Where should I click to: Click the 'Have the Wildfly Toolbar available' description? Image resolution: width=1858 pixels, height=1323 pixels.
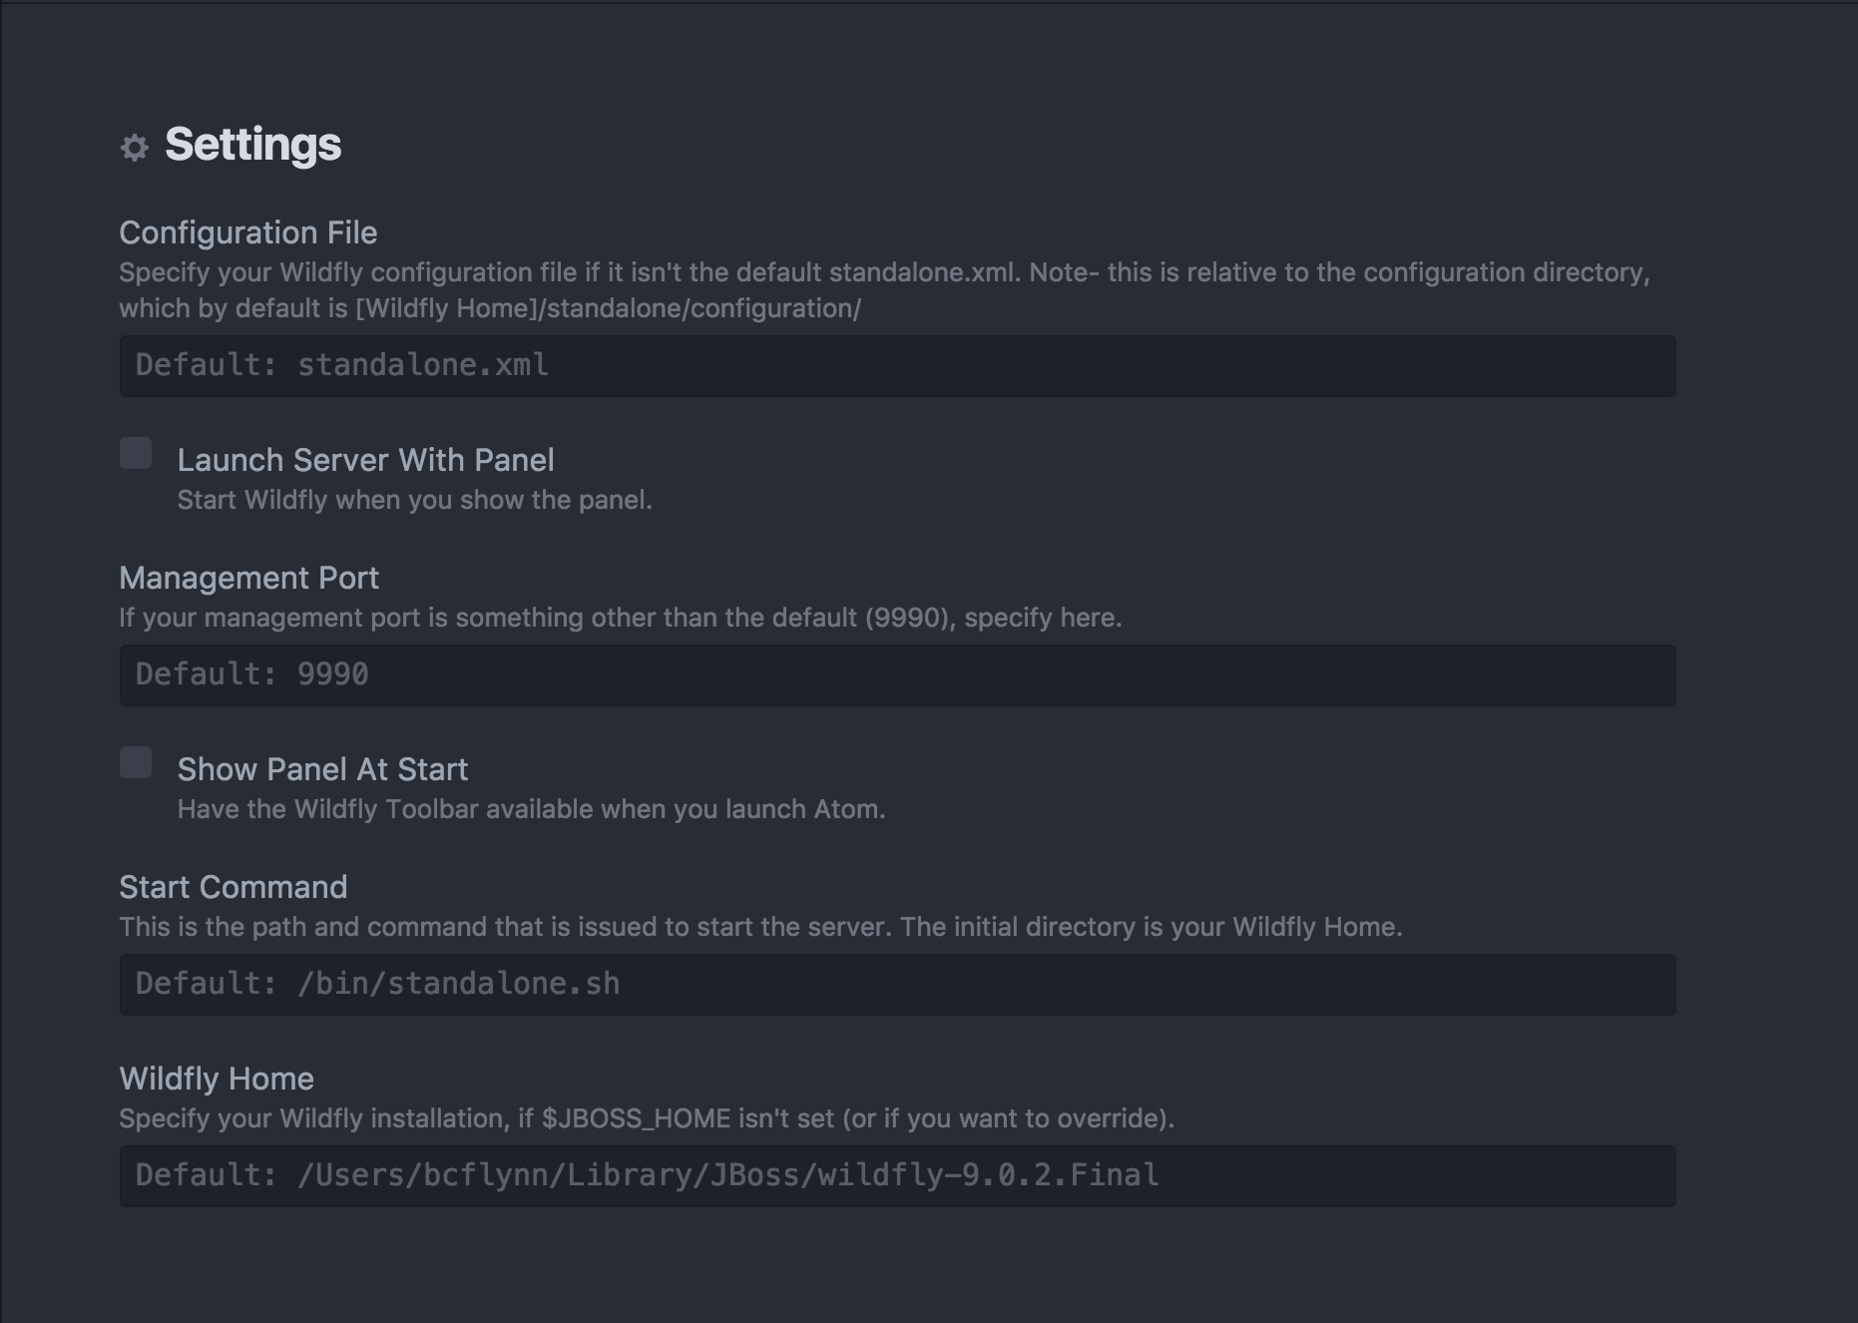tap(531, 809)
